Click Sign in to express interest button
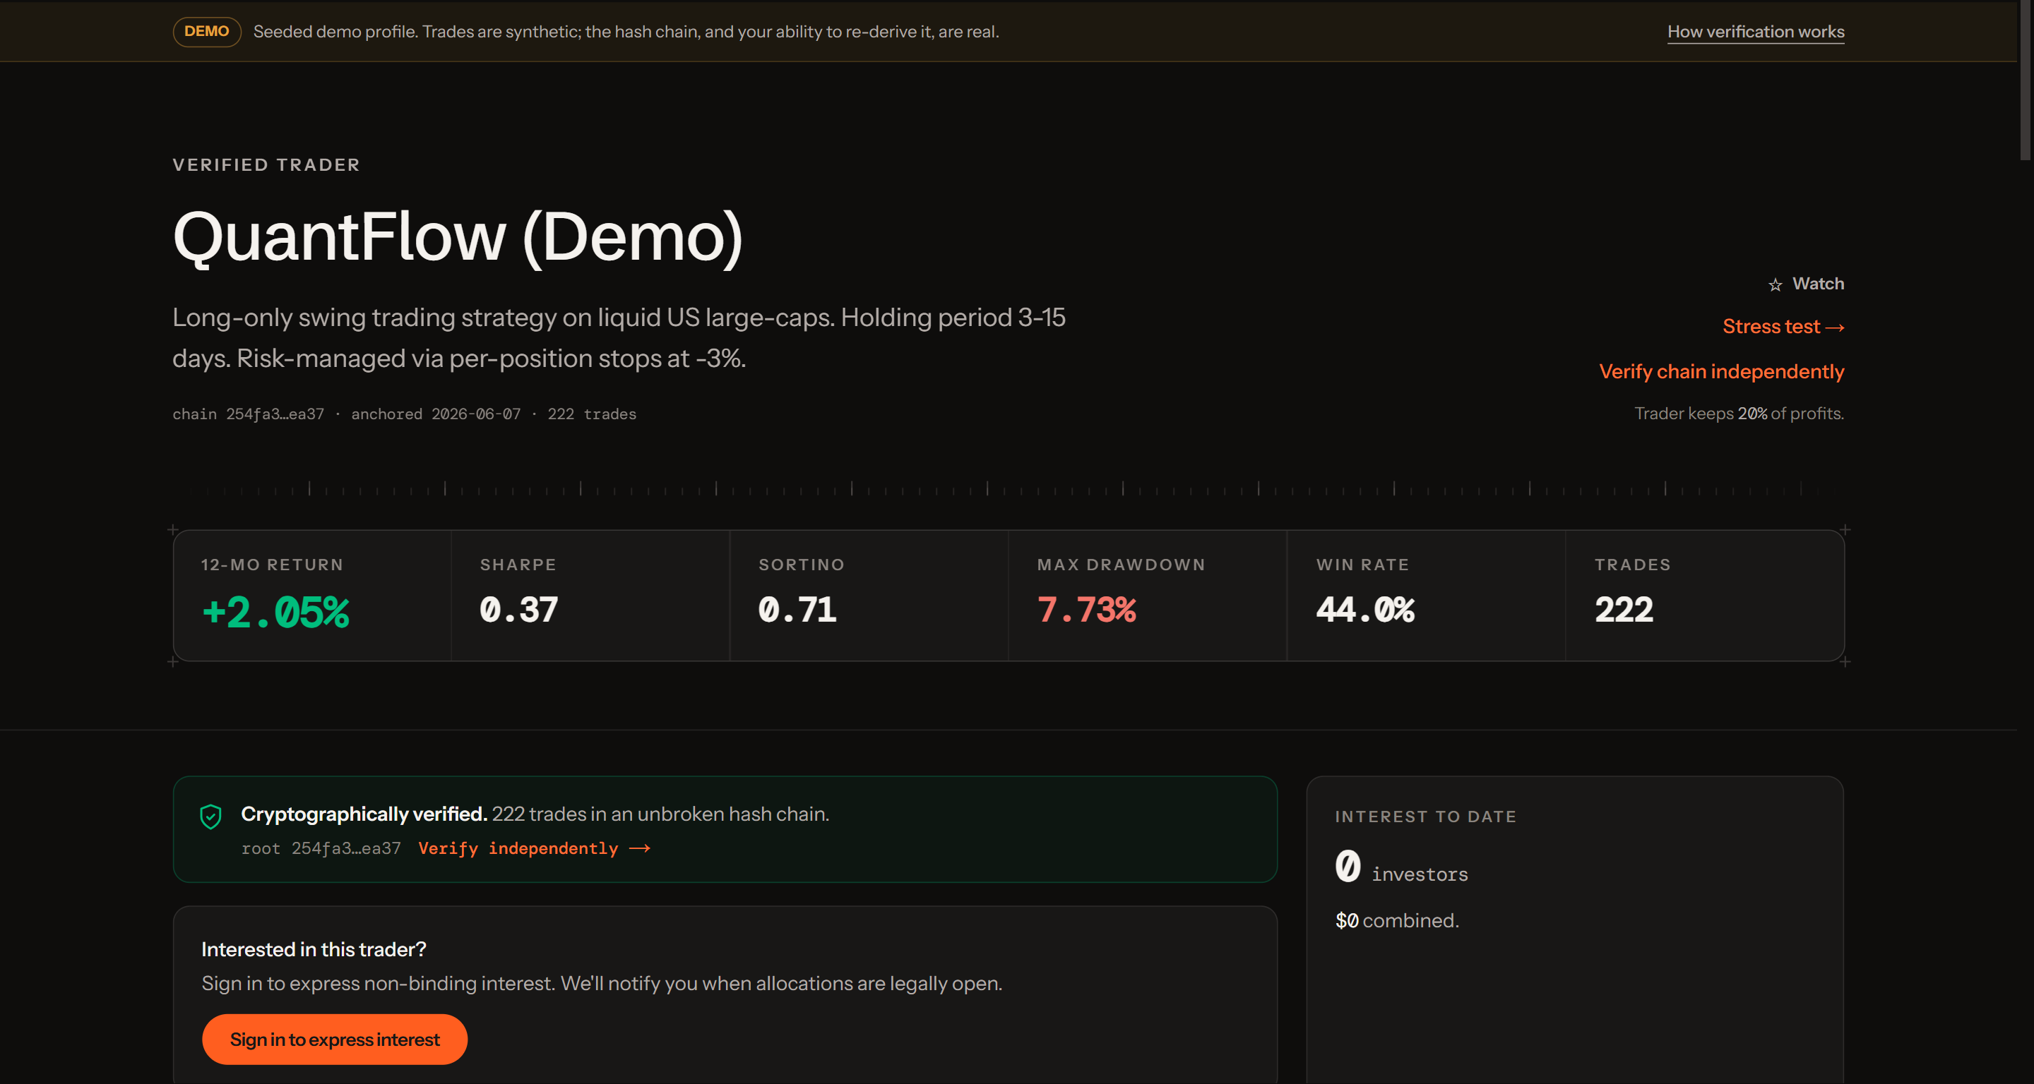 (335, 1039)
